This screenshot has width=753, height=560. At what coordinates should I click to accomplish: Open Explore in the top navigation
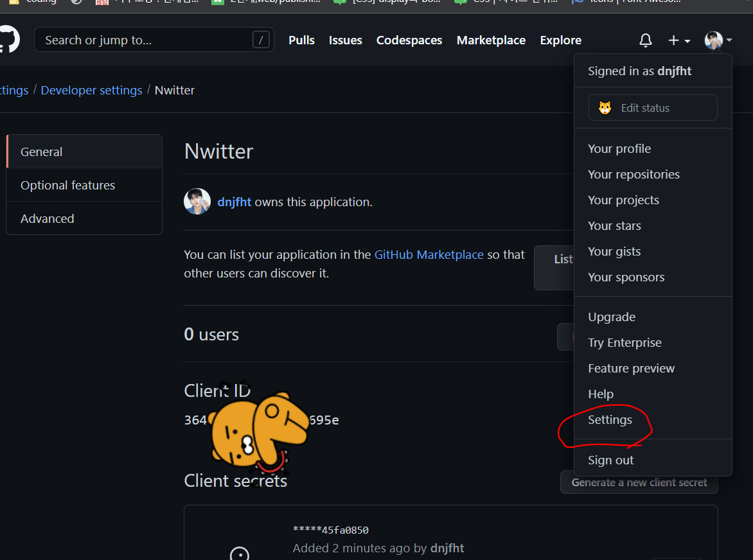point(560,40)
